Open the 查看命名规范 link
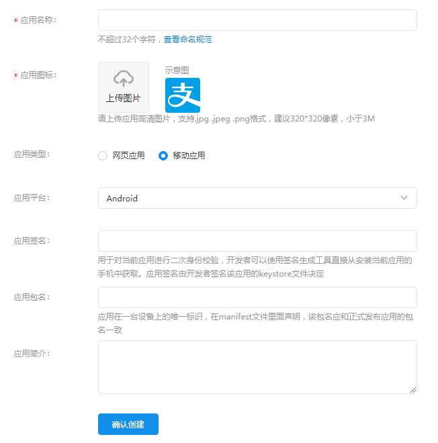The height and width of the screenshot is (443, 438). click(x=187, y=40)
